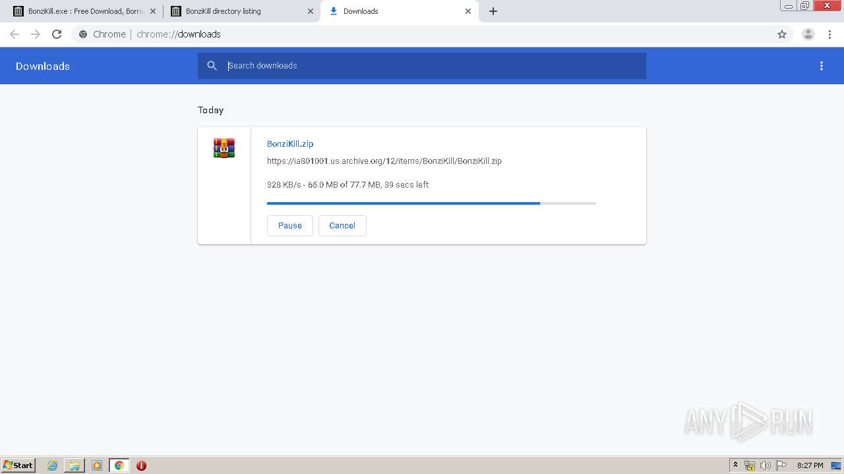
Task: Click the browser forward arrow
Action: coord(36,34)
